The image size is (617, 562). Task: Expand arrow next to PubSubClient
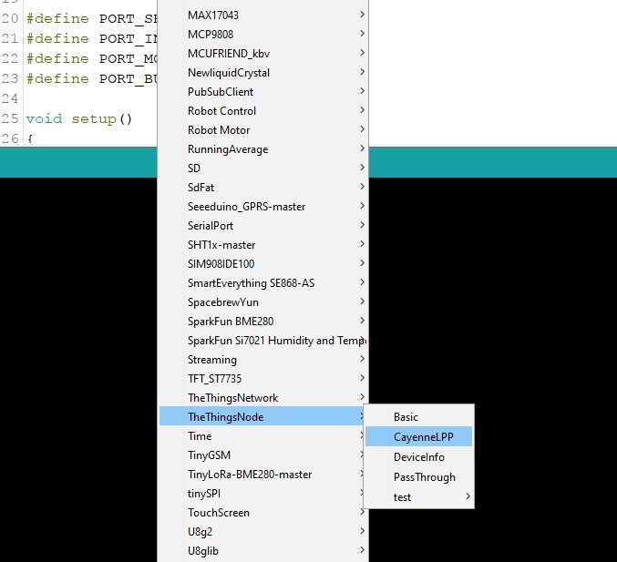click(x=362, y=91)
